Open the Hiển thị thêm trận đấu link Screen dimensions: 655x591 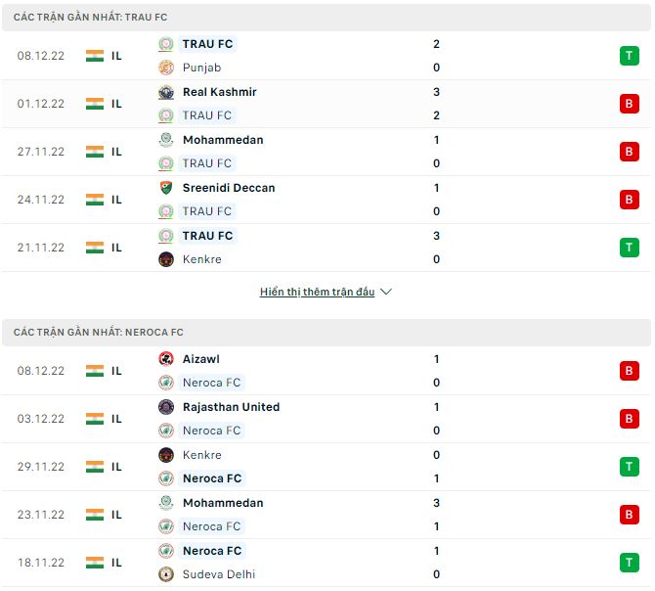pos(317,292)
